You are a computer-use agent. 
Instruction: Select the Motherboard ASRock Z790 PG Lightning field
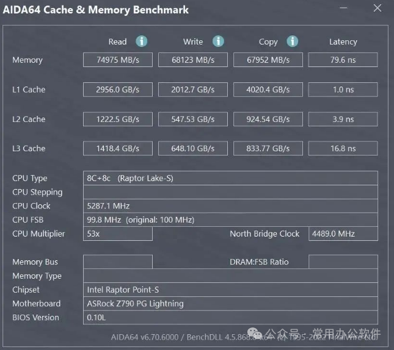coord(230,304)
